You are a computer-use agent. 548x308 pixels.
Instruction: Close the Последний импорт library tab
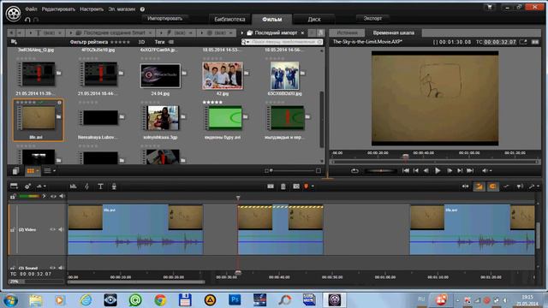click(x=302, y=33)
